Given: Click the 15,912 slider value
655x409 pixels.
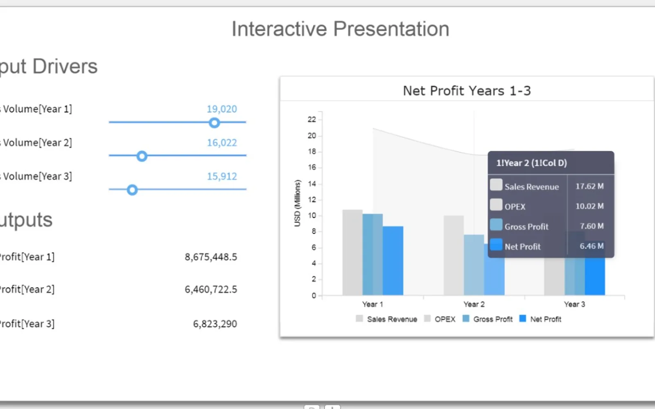Looking at the screenshot, I should 221,176.
